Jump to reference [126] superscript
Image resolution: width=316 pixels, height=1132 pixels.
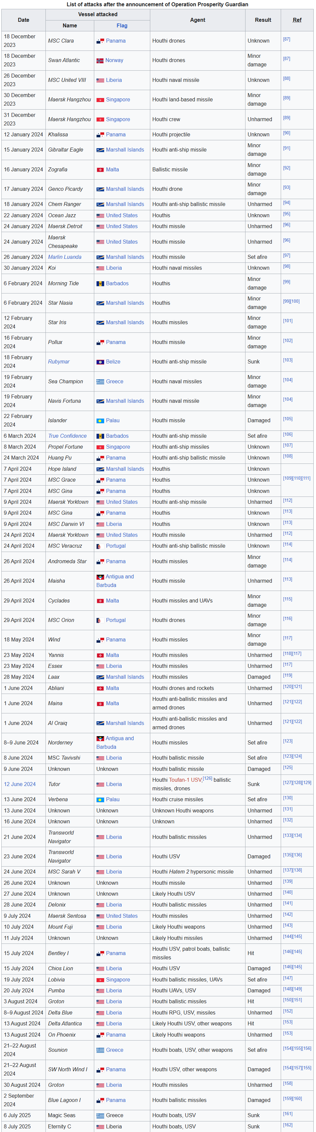click(207, 778)
